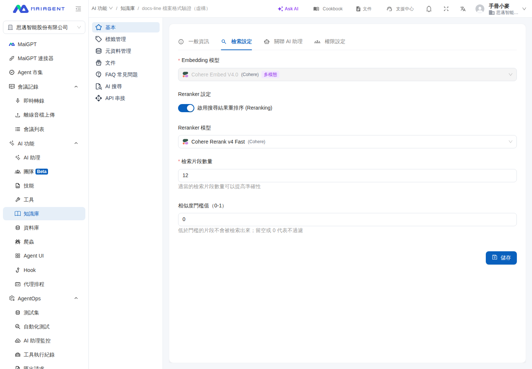Click the notification bell icon

coord(429,9)
